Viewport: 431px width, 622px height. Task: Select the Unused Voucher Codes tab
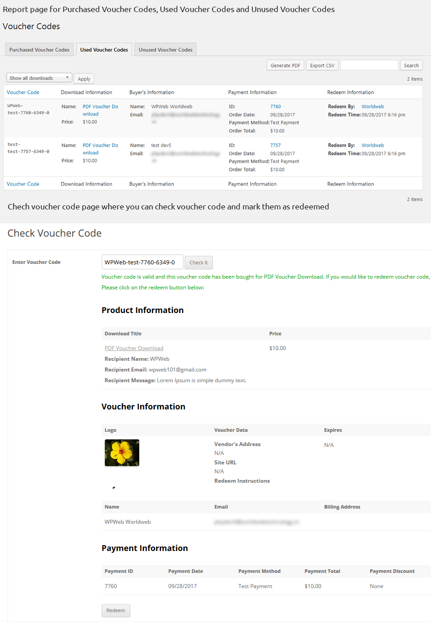pyautogui.click(x=166, y=50)
